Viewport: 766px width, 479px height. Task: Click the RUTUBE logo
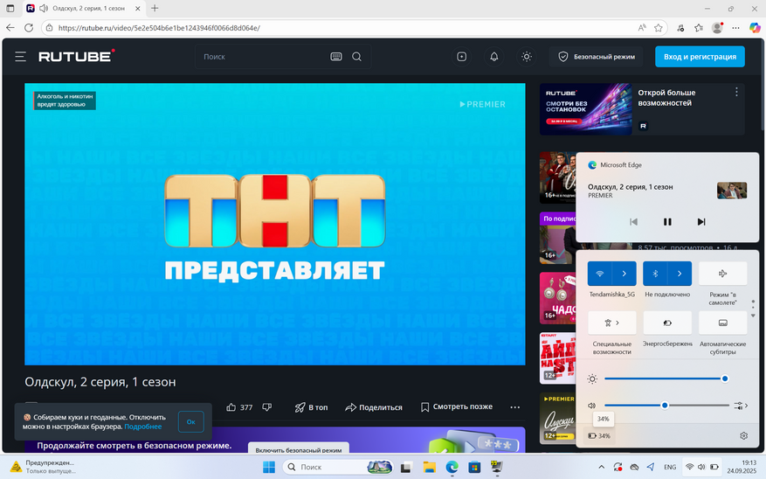(77, 56)
